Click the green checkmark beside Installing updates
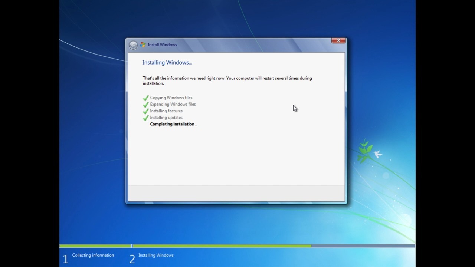Image resolution: width=475 pixels, height=267 pixels. (x=146, y=118)
